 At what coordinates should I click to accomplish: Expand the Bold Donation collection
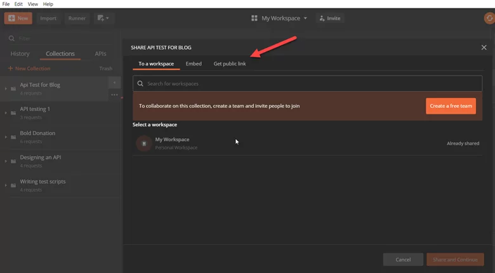coord(6,137)
